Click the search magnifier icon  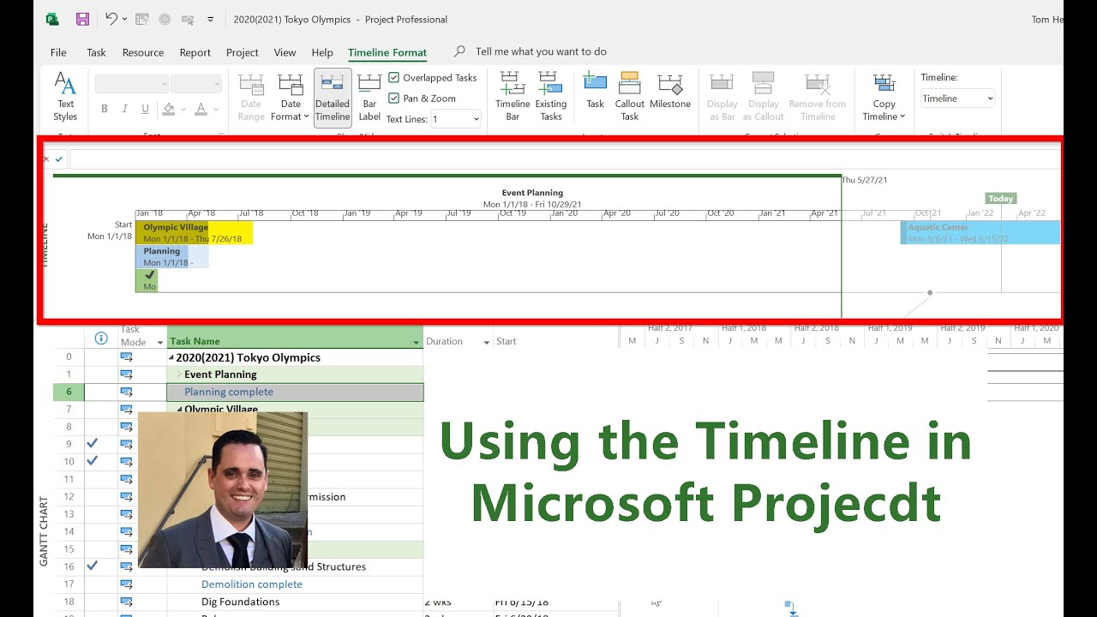(460, 51)
